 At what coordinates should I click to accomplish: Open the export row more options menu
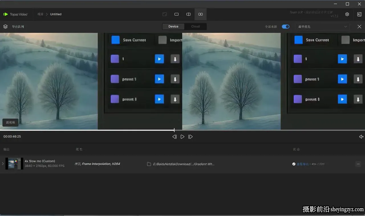point(358,164)
